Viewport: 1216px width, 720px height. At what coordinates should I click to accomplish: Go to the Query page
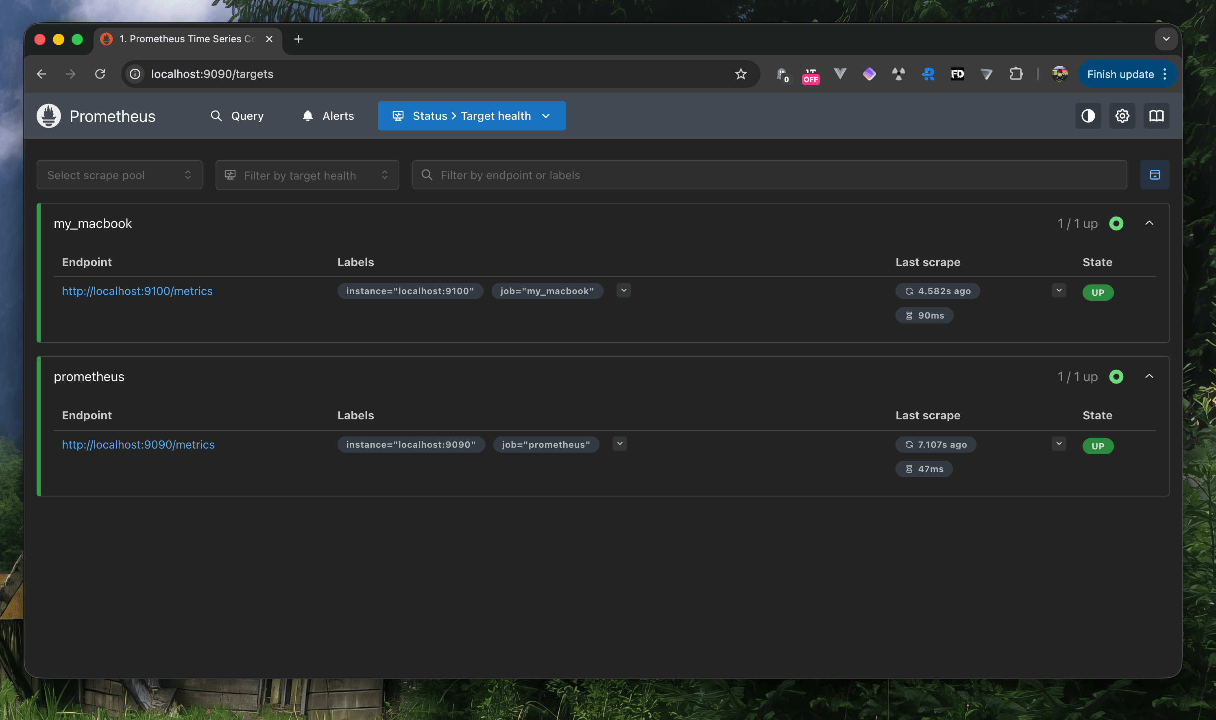coord(237,116)
